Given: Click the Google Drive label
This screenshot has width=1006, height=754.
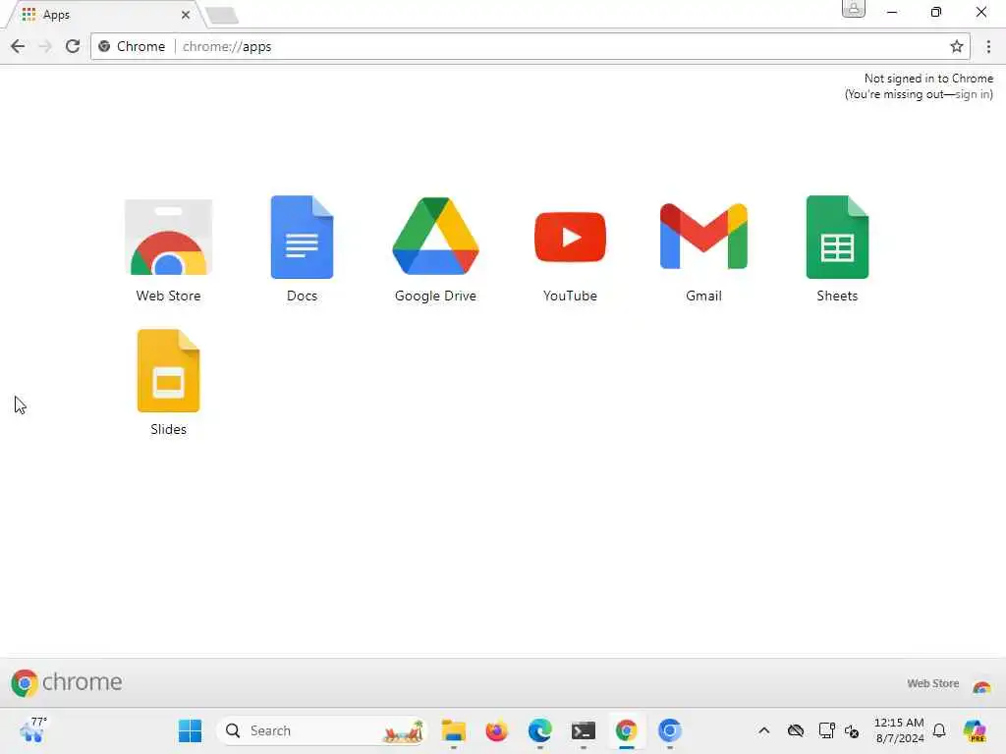Looking at the screenshot, I should (x=435, y=296).
